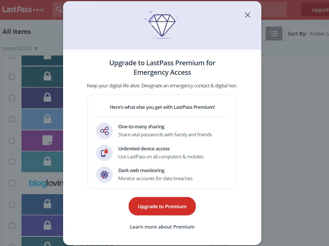Open the purple secure note item

pos(42,141)
